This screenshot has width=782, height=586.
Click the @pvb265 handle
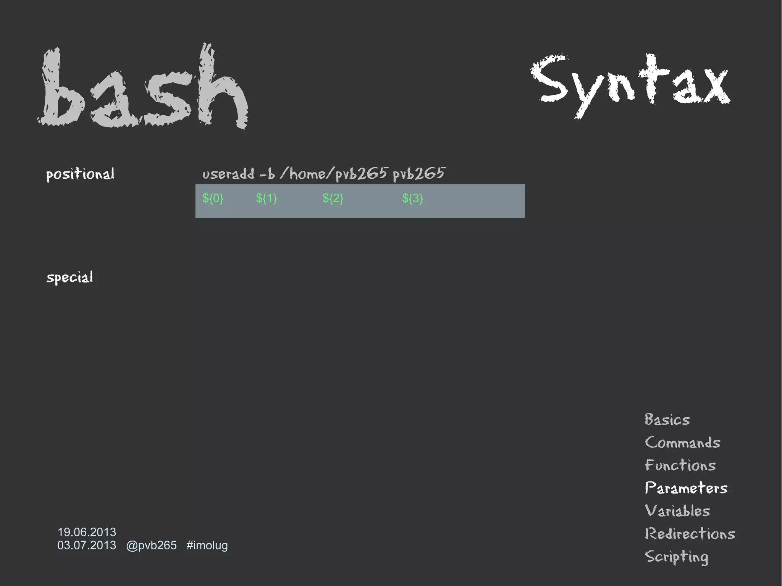point(151,546)
